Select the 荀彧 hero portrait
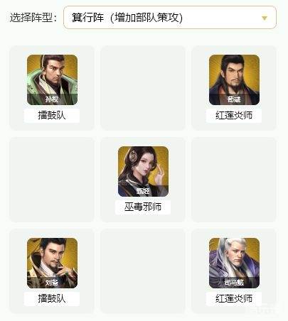This screenshot has height=321, width=288. click(x=234, y=80)
